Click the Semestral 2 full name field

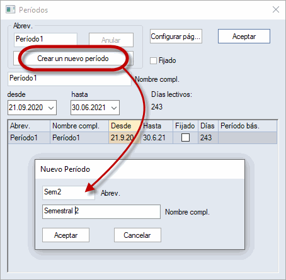click(x=101, y=211)
